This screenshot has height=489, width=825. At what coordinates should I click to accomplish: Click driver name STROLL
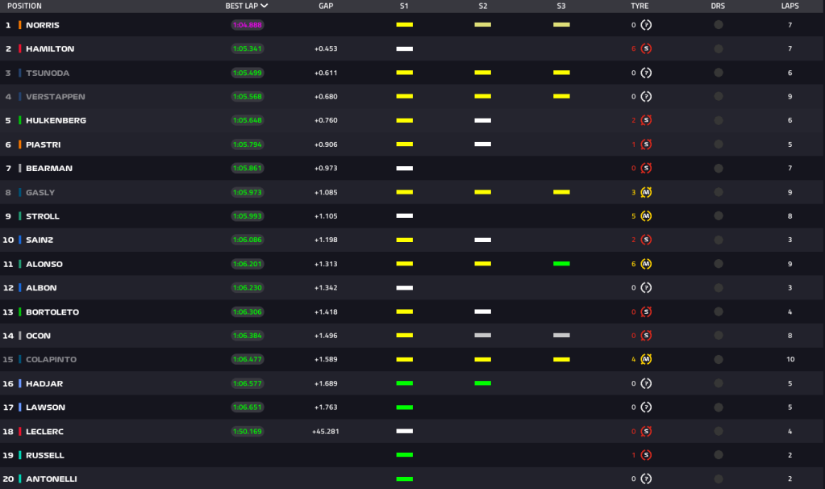click(x=43, y=215)
